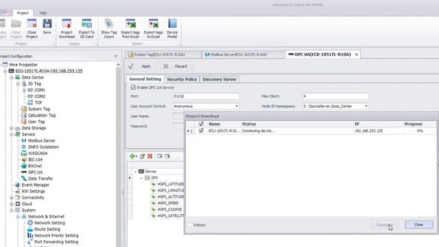Click the Save ribbon icon

tap(47, 27)
